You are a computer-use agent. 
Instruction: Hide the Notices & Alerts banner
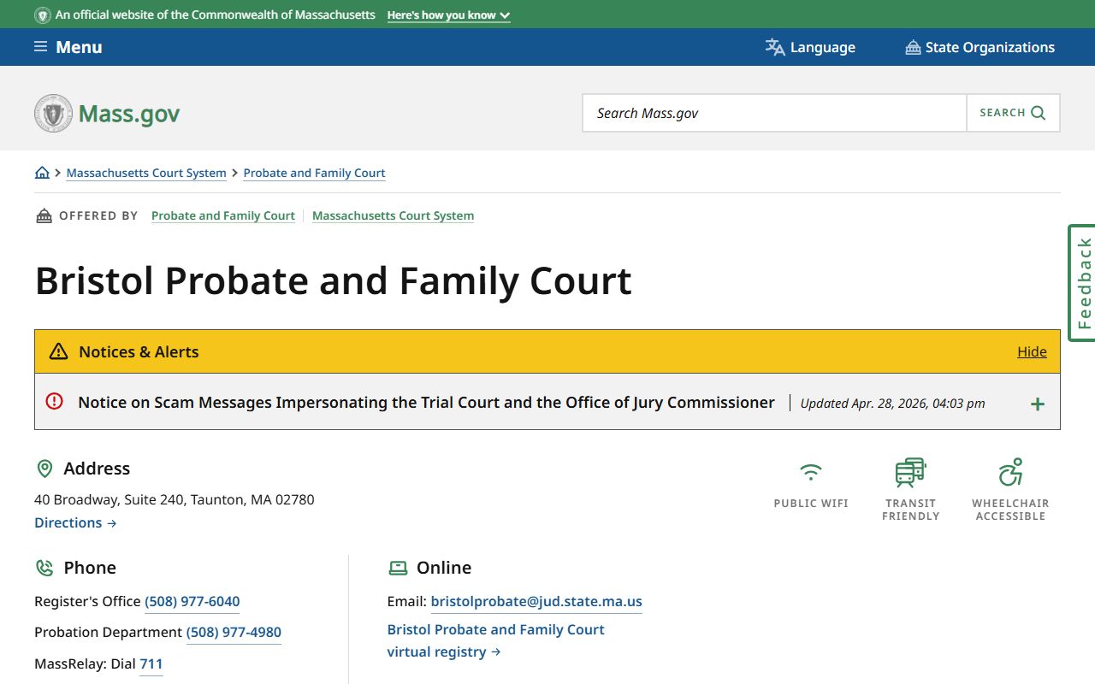coord(1032,351)
